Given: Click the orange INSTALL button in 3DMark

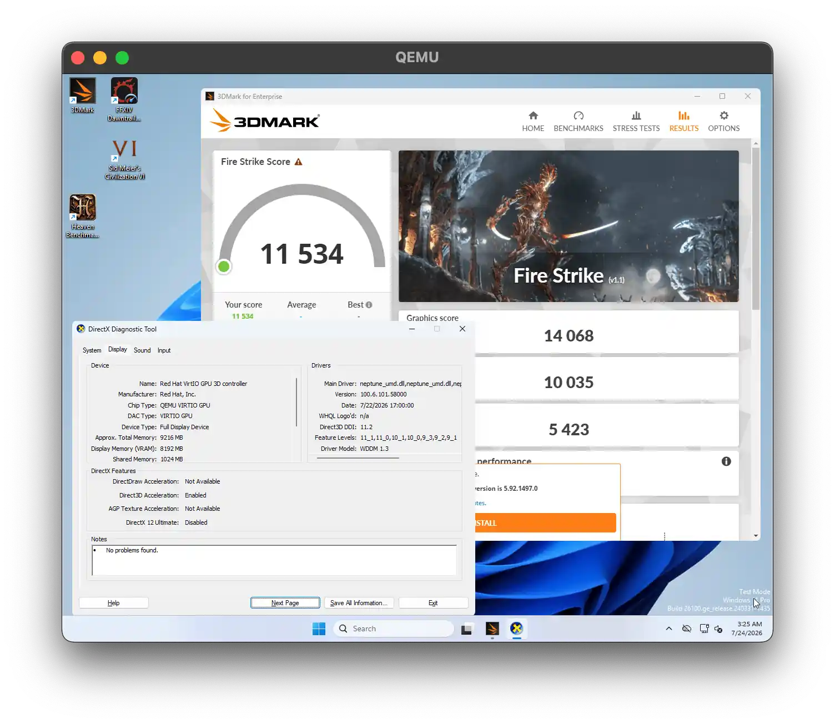Looking at the screenshot, I should (x=545, y=523).
